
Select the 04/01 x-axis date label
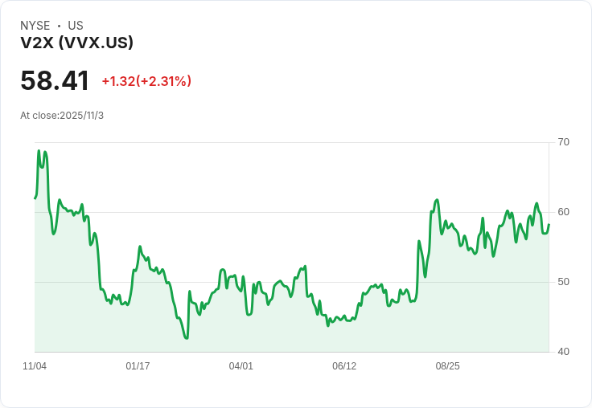240,366
